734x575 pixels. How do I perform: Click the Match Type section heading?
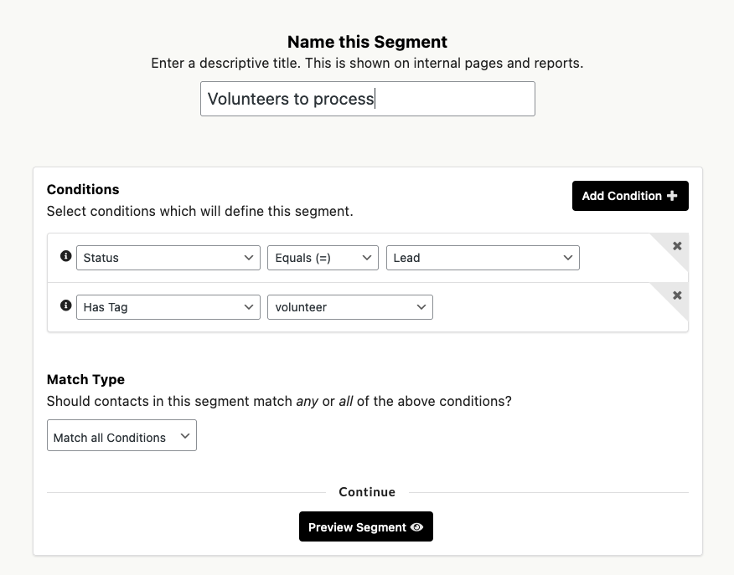point(85,379)
